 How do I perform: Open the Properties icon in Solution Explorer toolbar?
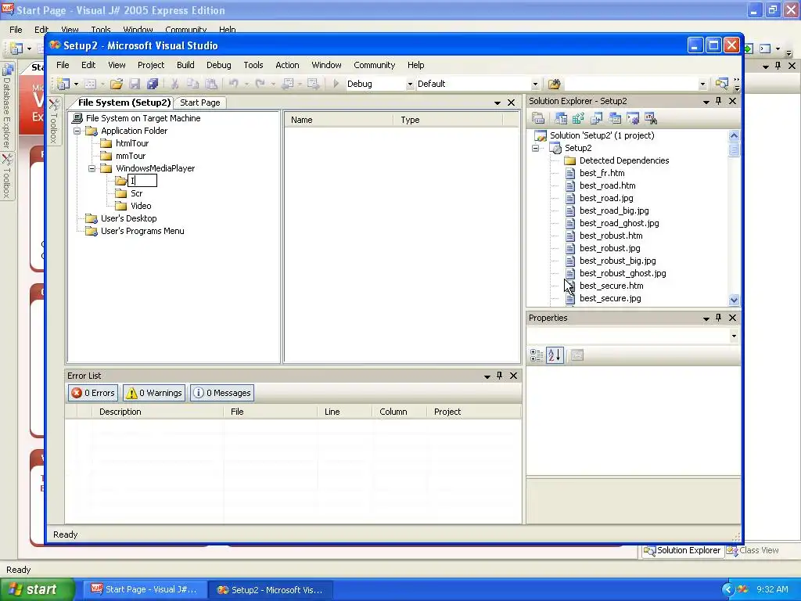538,119
